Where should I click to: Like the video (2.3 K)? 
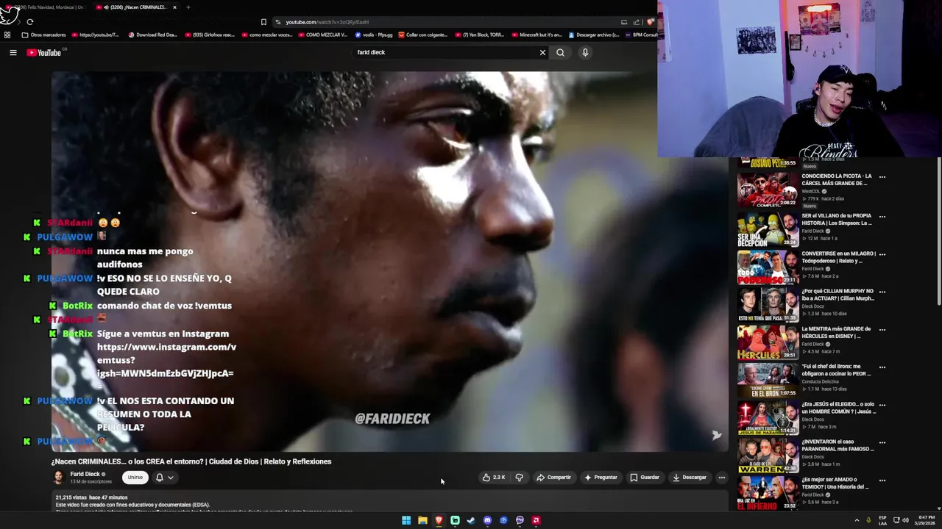pyautogui.click(x=493, y=478)
